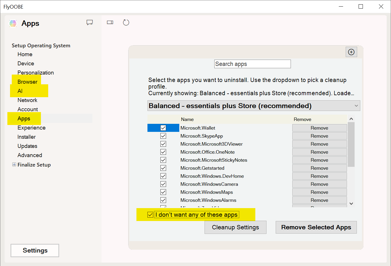Expand the Finalize Setup tree node
Viewport: 391px width, 266px height.
tap(14, 165)
